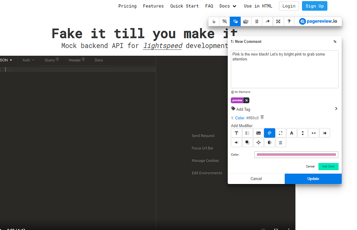357x230 pixels.
Task: Click inside the comment text area
Action: click(284, 69)
